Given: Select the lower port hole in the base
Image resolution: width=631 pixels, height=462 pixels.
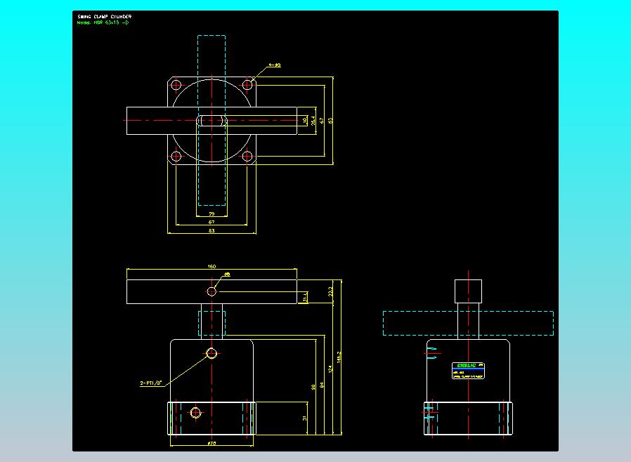Looking at the screenshot, I should pos(195,412).
